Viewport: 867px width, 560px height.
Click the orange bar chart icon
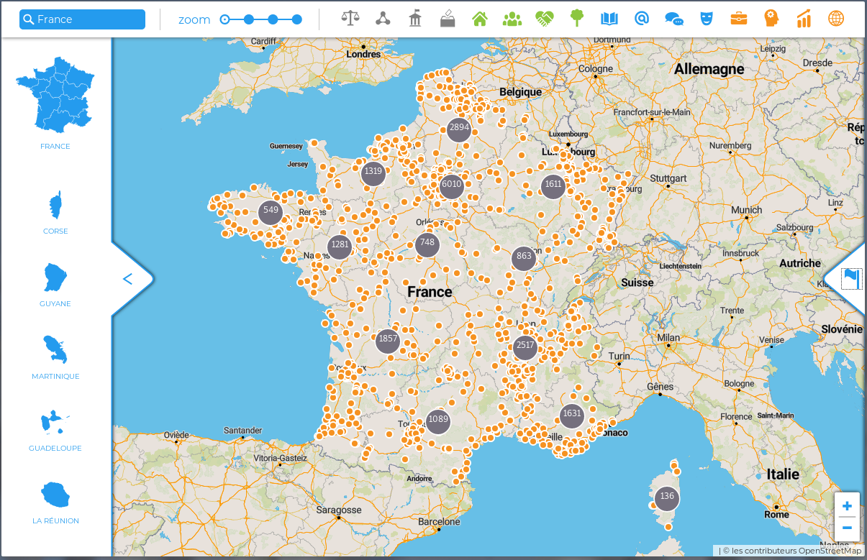click(x=804, y=19)
